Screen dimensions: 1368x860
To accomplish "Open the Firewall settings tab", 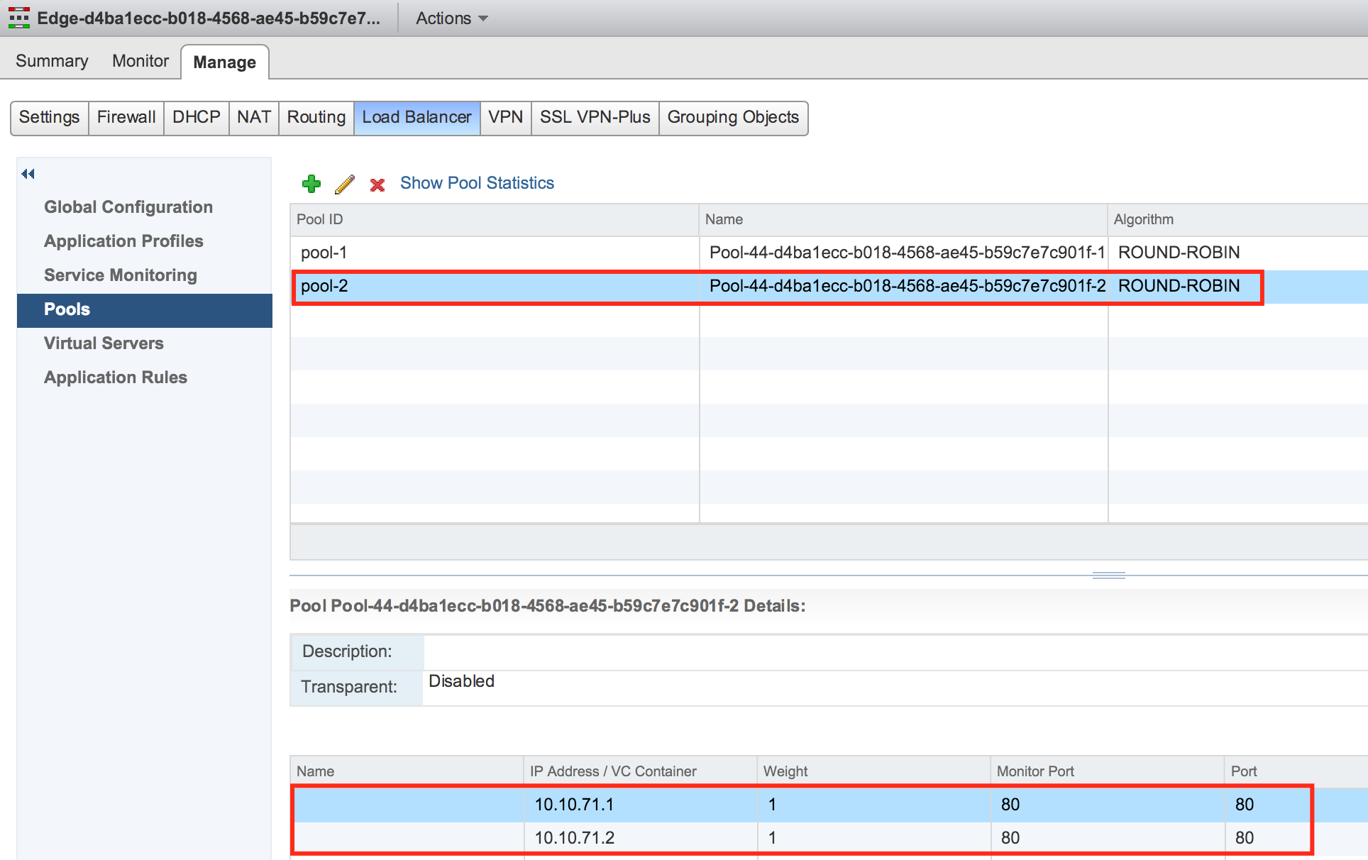I will click(126, 117).
